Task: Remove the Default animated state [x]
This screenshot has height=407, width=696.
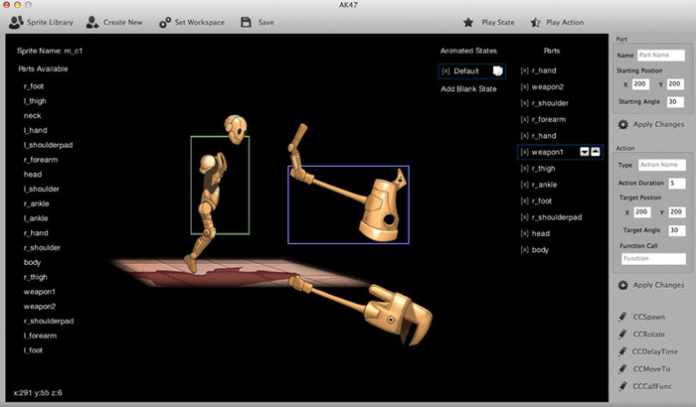Action: (445, 71)
